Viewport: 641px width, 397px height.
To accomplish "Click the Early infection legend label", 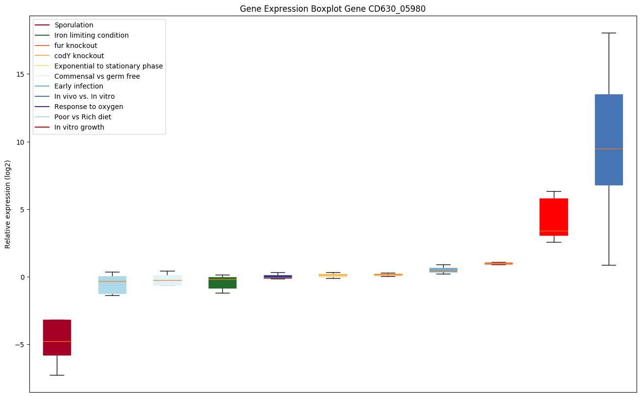I will tap(78, 87).
